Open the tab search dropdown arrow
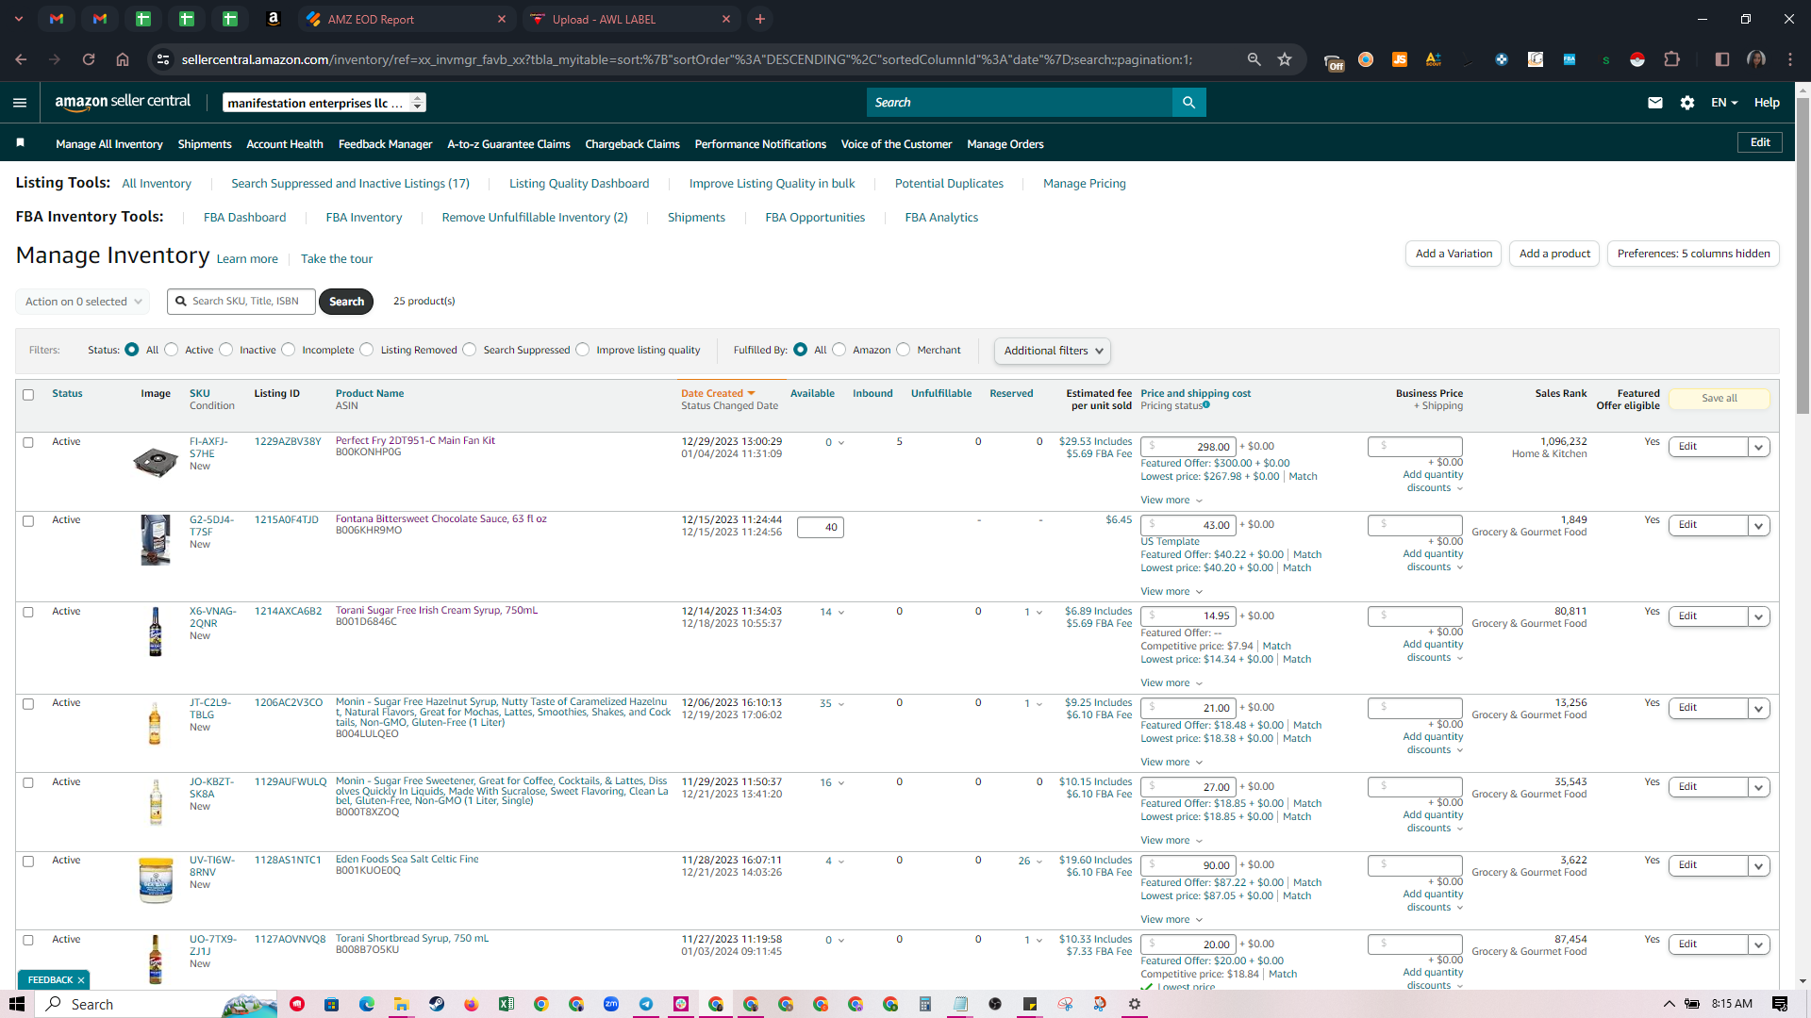This screenshot has height=1018, width=1811. point(18,19)
